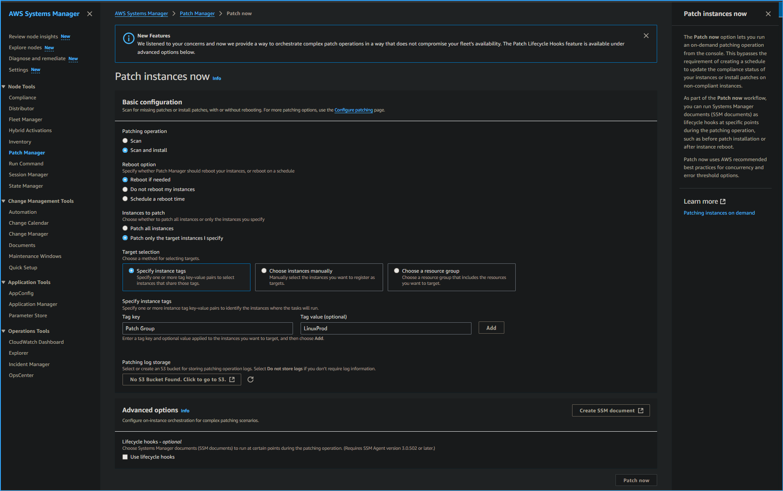The image size is (783, 491).
Task: Open Fleet Manager from the sidebar
Action: pos(25,119)
